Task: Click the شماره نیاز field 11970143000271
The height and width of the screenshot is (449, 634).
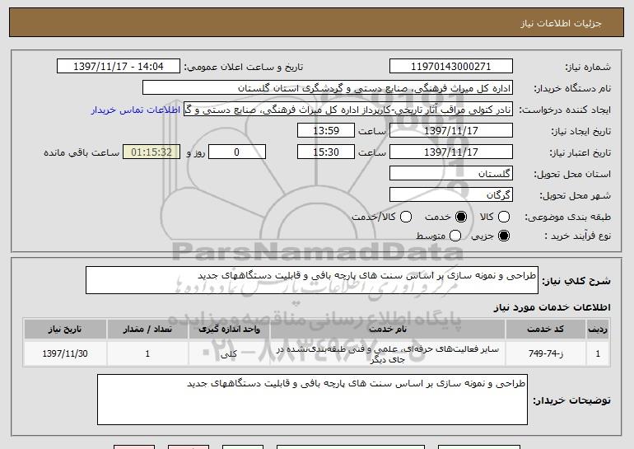Action: pyautogui.click(x=451, y=67)
